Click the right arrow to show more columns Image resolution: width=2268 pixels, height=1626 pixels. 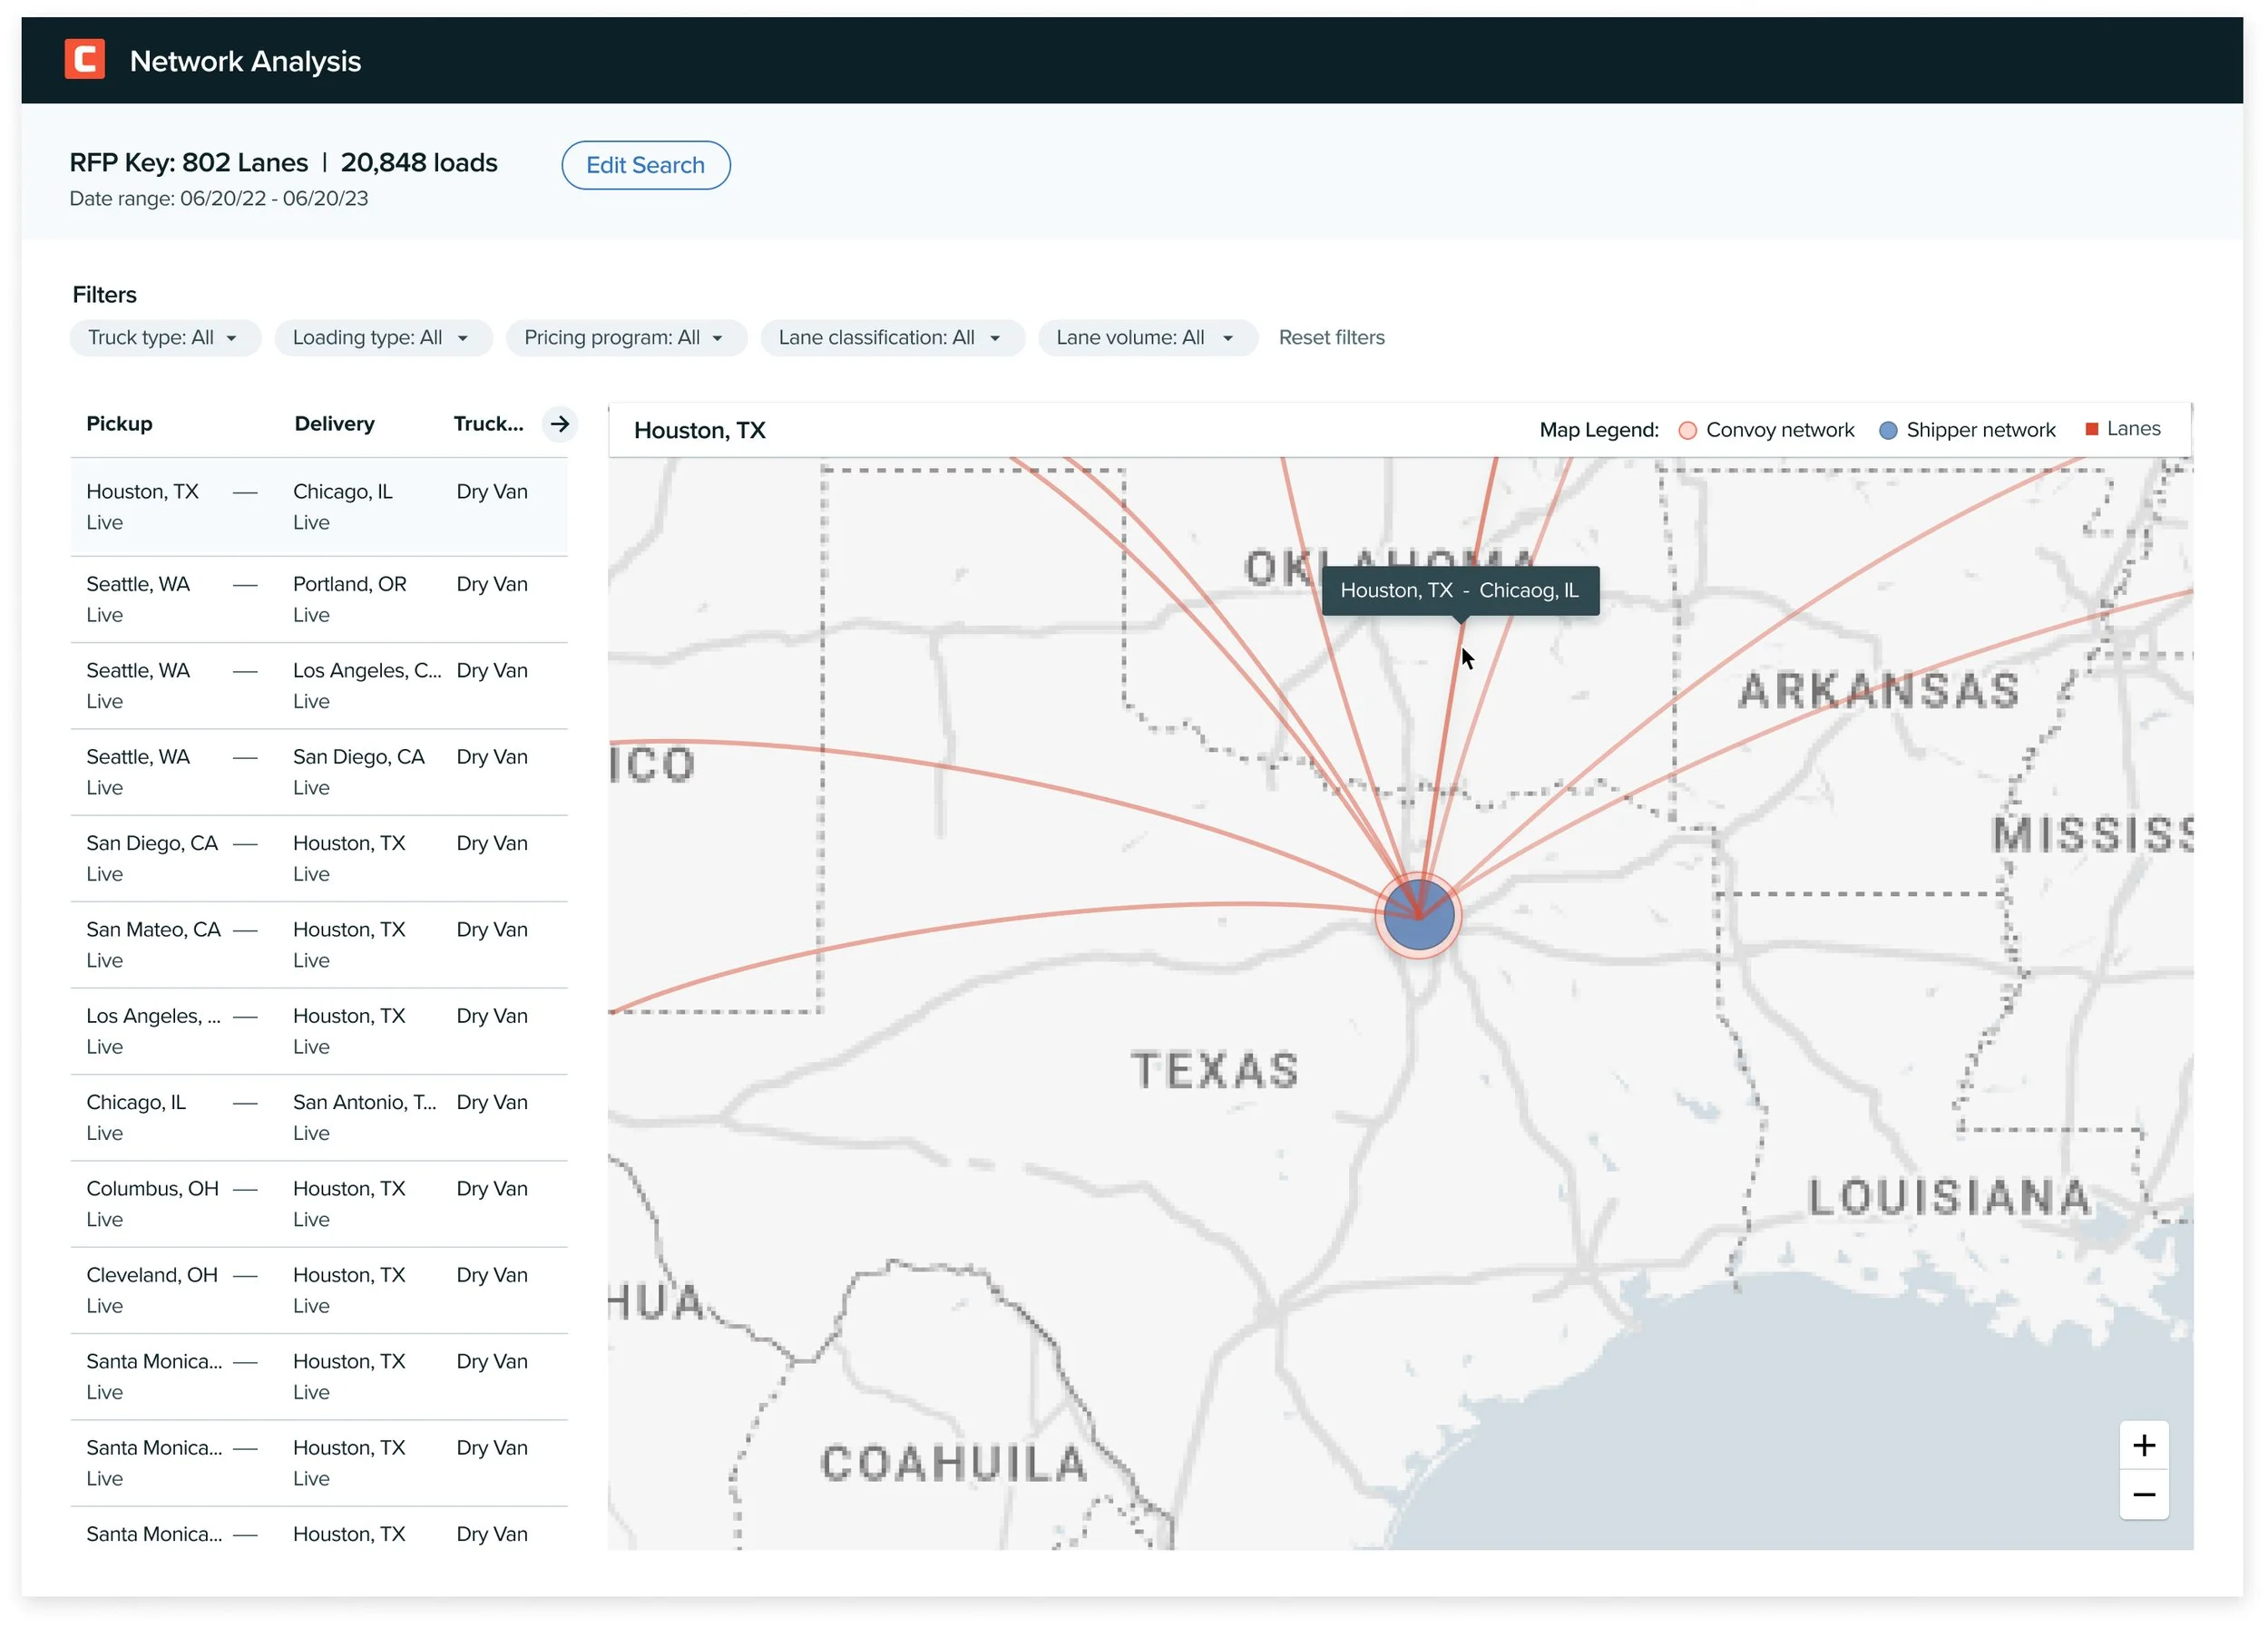point(560,424)
